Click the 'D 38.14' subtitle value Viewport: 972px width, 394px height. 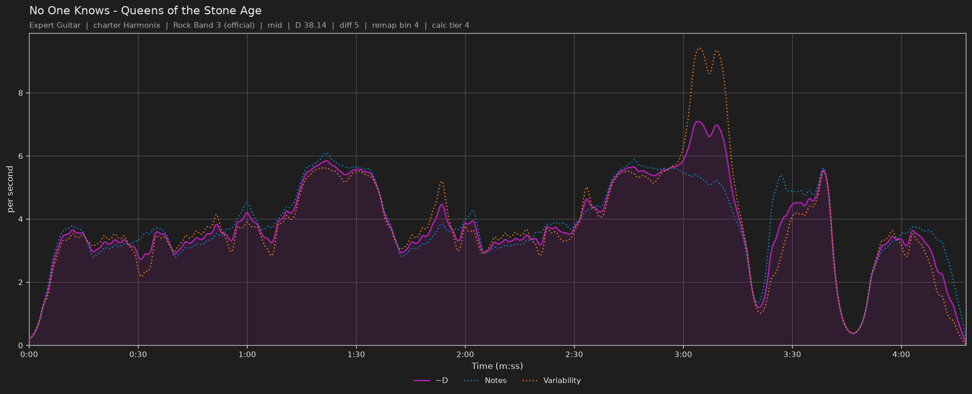(311, 25)
